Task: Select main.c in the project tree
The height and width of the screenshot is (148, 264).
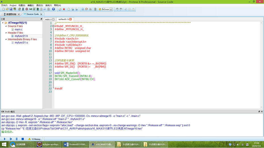Action: [x=18, y=29]
